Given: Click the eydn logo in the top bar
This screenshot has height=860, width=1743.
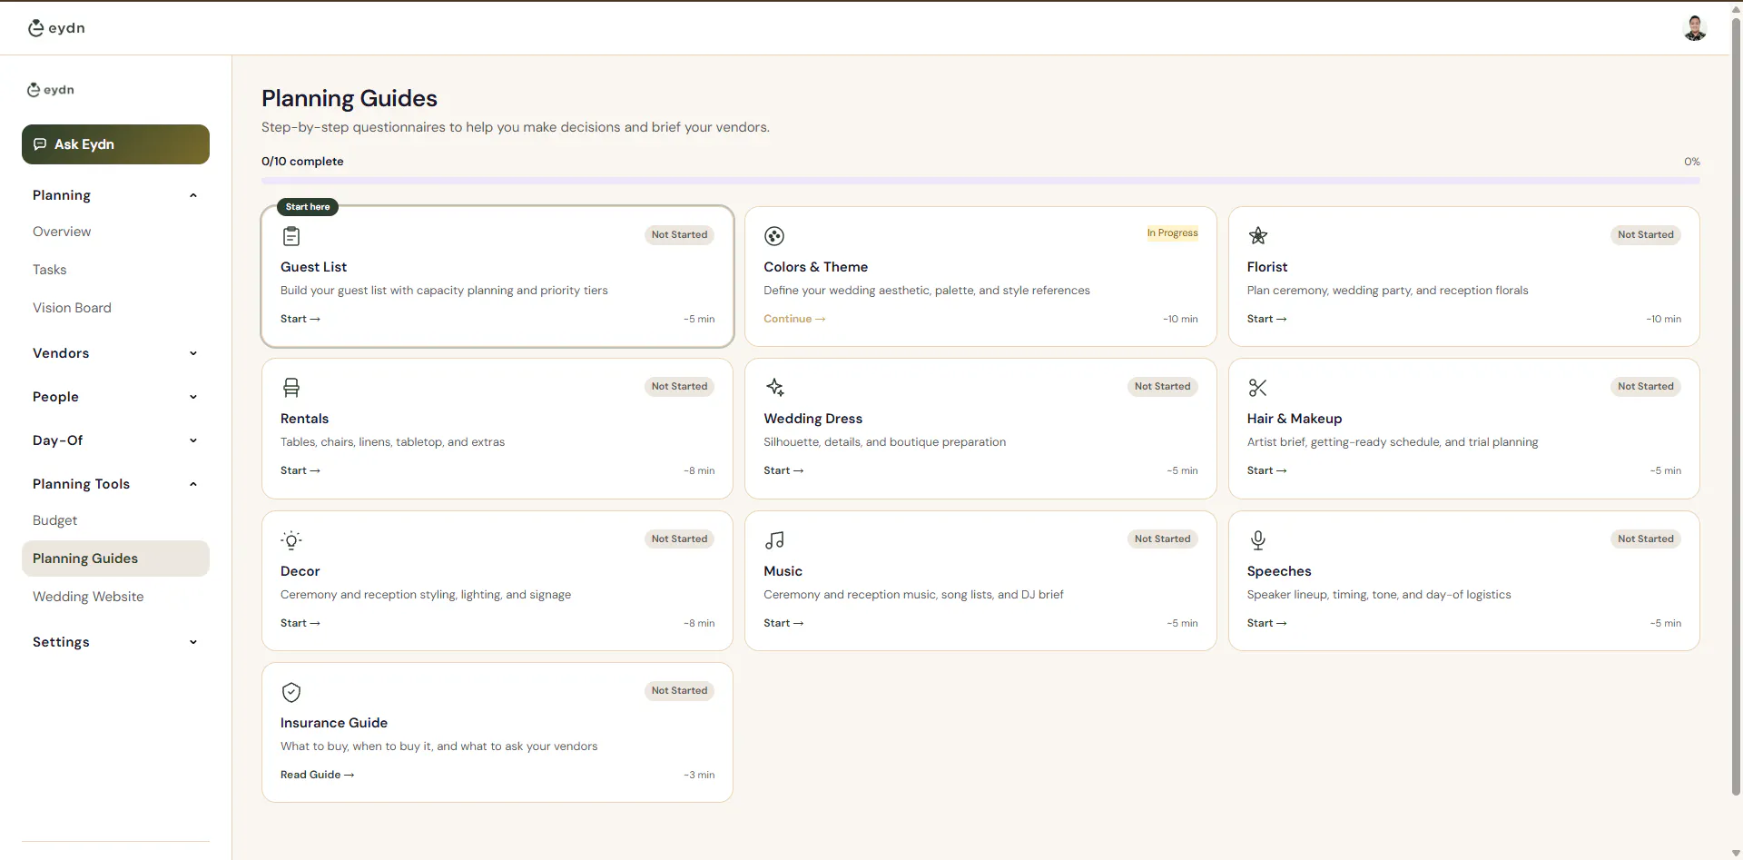Looking at the screenshot, I should coord(56,28).
